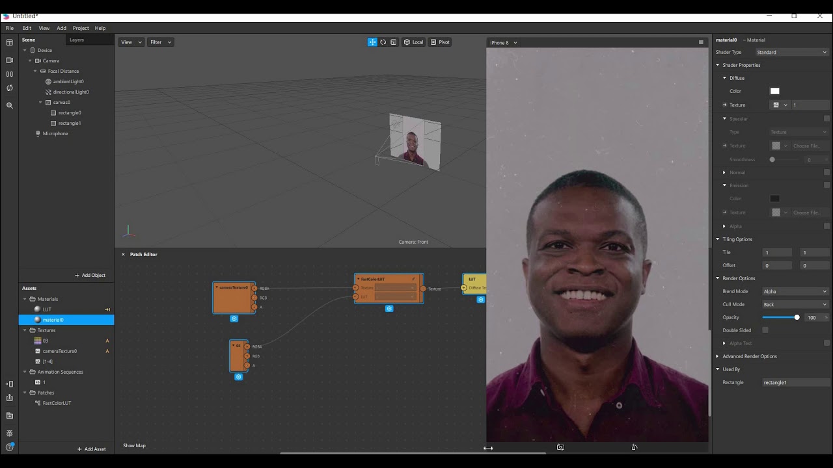Open the Project menu
The width and height of the screenshot is (833, 468).
(81, 28)
